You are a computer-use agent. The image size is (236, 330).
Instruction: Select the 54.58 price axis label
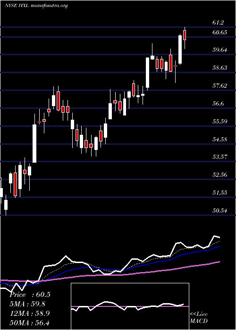[x=220, y=139]
